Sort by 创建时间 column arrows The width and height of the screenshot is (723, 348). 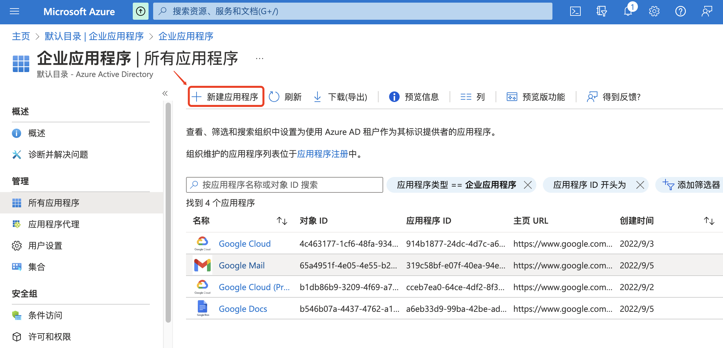pos(709,221)
